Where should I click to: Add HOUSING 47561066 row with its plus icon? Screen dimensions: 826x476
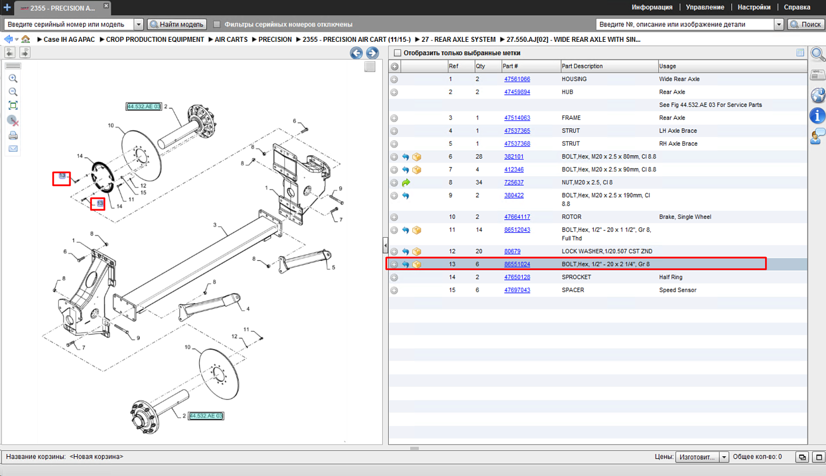tap(394, 79)
